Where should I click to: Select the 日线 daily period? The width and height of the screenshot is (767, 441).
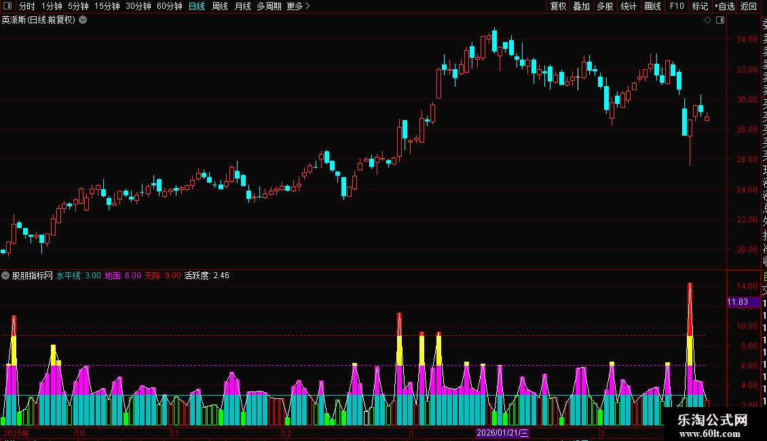[x=197, y=6]
